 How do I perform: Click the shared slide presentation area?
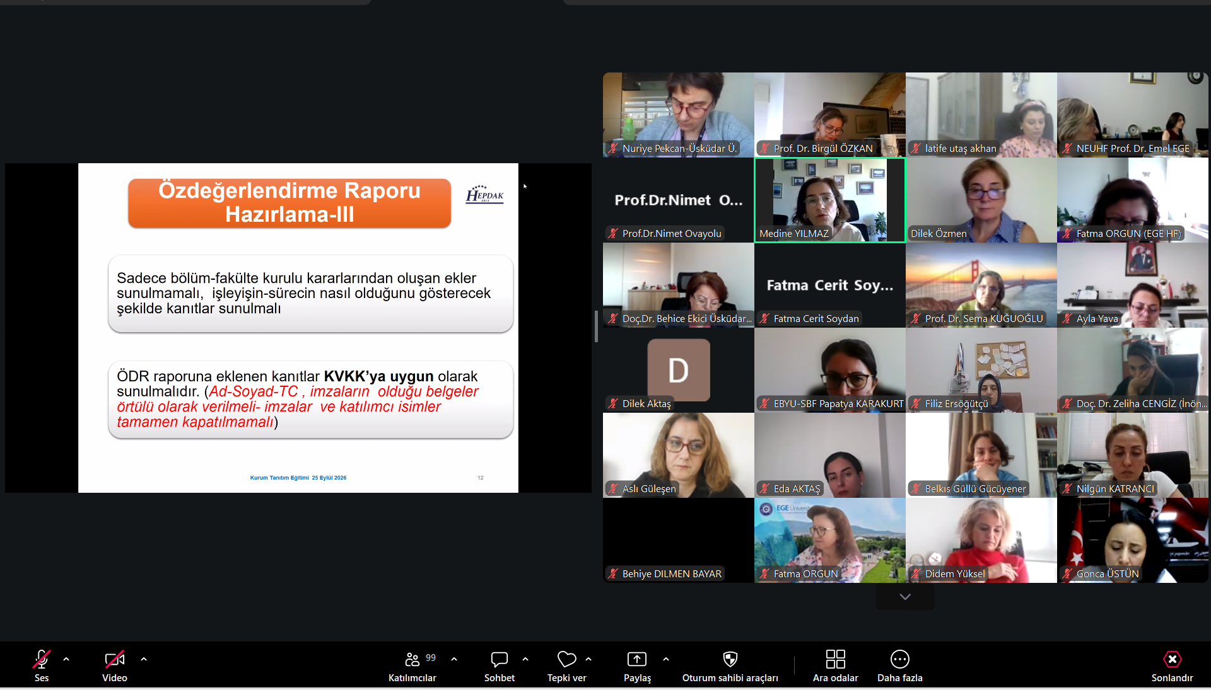tap(298, 328)
